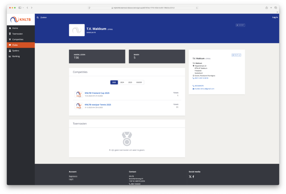Go to Ranking in the sidebar menu

[x=16, y=56]
